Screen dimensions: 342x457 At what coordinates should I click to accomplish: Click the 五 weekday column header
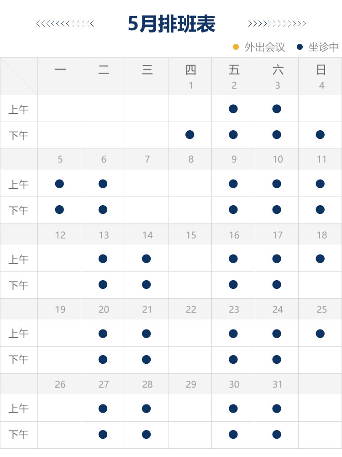[x=234, y=70]
